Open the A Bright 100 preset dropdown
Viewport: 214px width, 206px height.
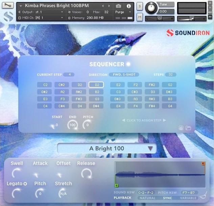click(107, 148)
